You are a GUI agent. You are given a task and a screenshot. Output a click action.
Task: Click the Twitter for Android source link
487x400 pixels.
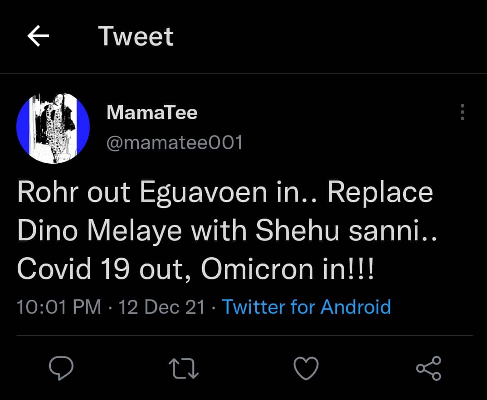coord(306,307)
